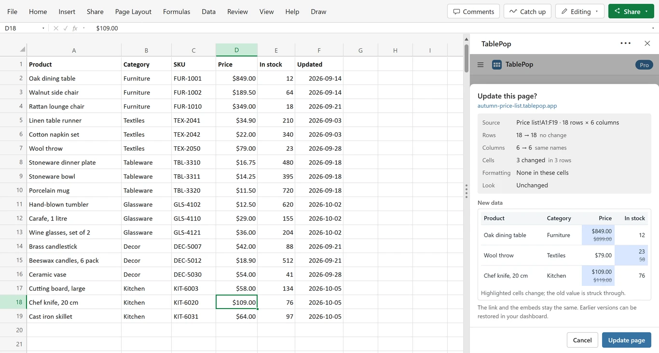Screen dimensions: 659x353
Task: Open the TablePop pane more options
Action: click(626, 43)
